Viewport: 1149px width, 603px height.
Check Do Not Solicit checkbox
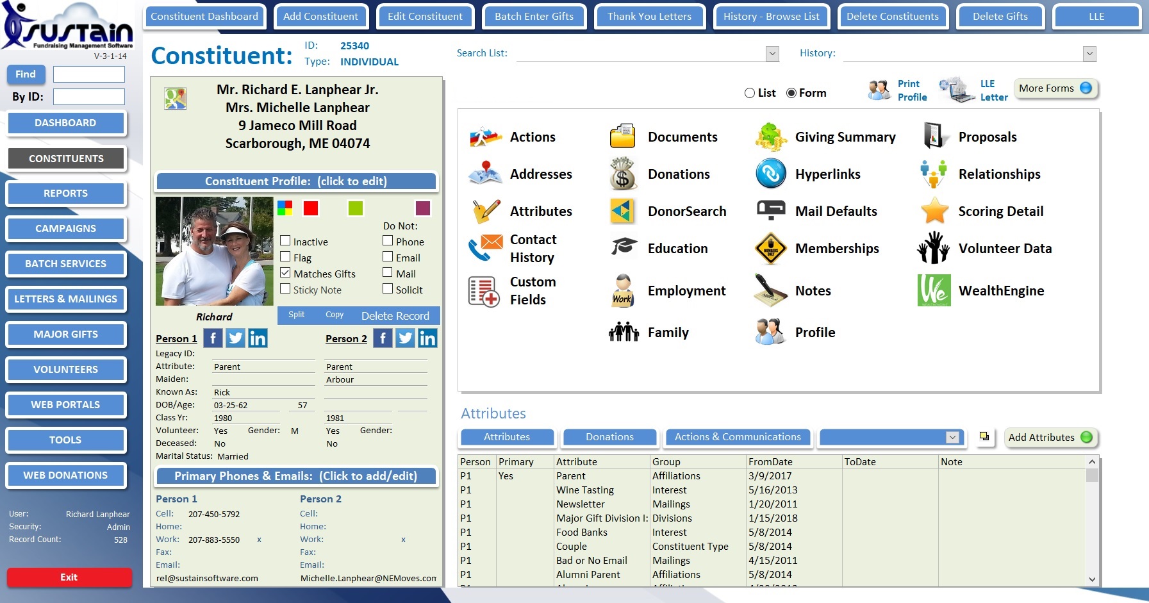pos(388,289)
